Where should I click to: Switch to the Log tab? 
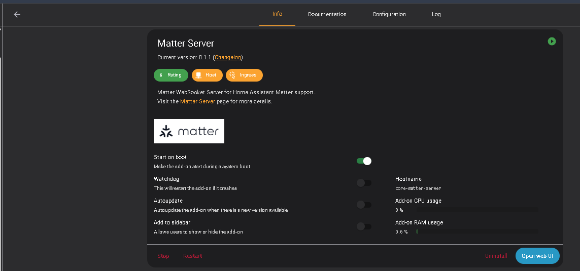(436, 14)
